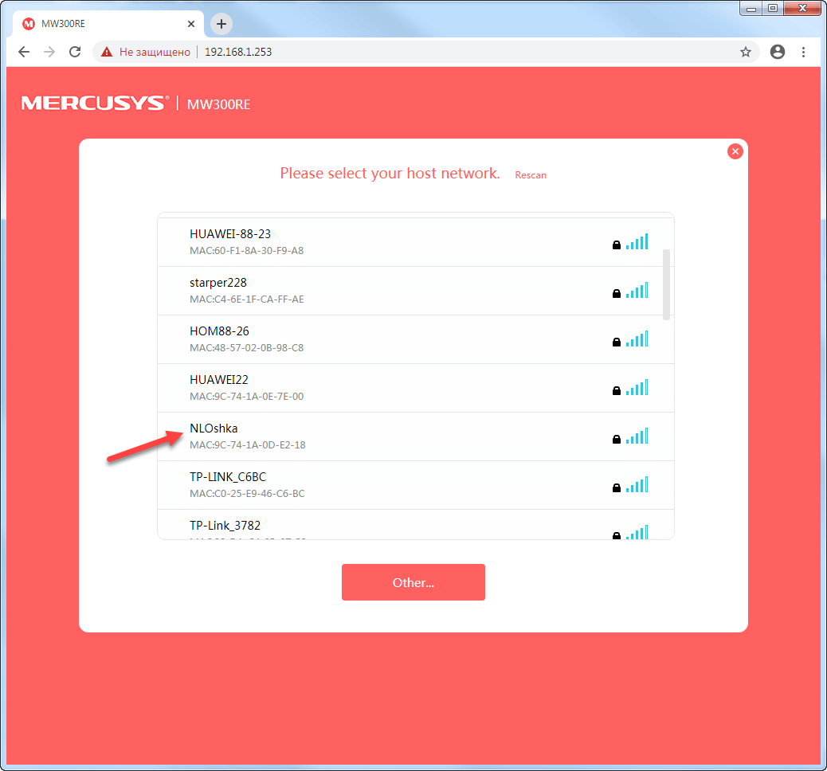Choose the TP-LINK_C6BC network
This screenshot has width=827, height=771.
[228, 477]
